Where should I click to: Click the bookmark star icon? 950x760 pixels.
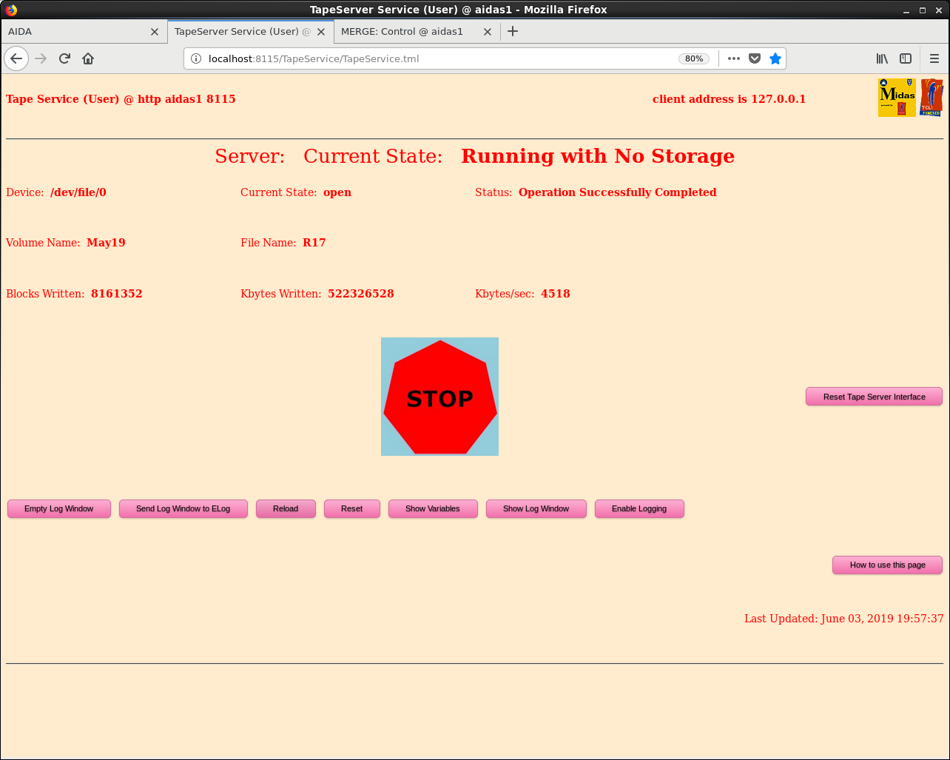[775, 58]
